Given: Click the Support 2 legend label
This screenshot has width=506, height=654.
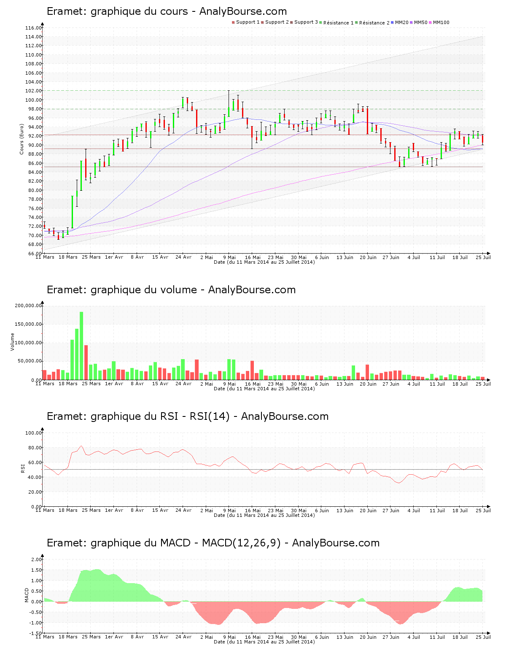Looking at the screenshot, I should pos(277,22).
